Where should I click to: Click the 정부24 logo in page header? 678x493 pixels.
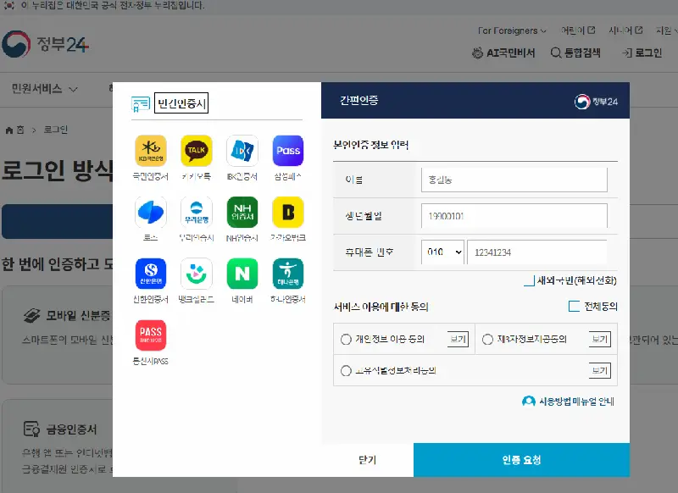pos(46,44)
